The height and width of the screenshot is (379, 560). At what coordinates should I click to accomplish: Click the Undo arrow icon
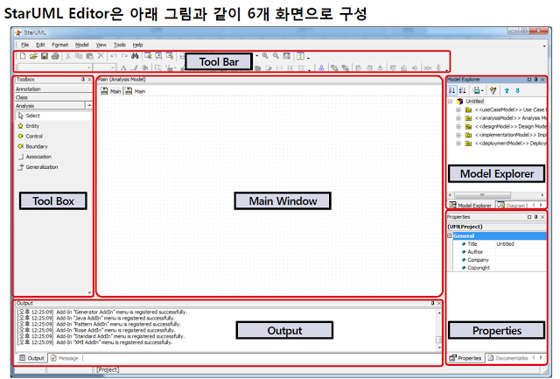114,56
